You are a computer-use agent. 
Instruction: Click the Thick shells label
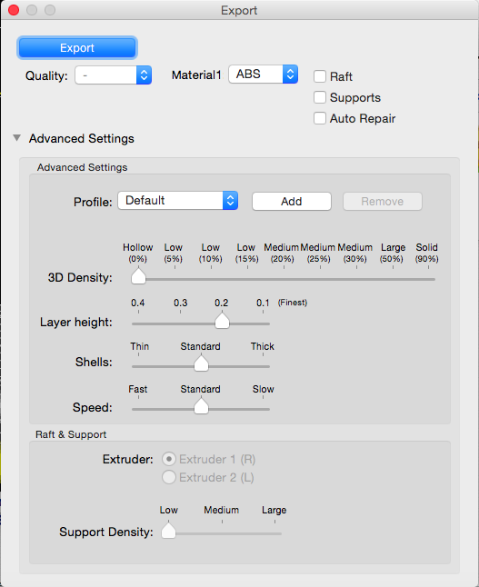click(263, 346)
